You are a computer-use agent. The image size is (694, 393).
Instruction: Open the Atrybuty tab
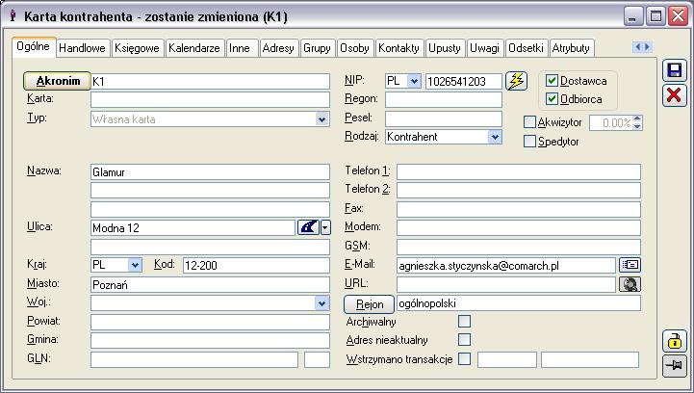[571, 48]
